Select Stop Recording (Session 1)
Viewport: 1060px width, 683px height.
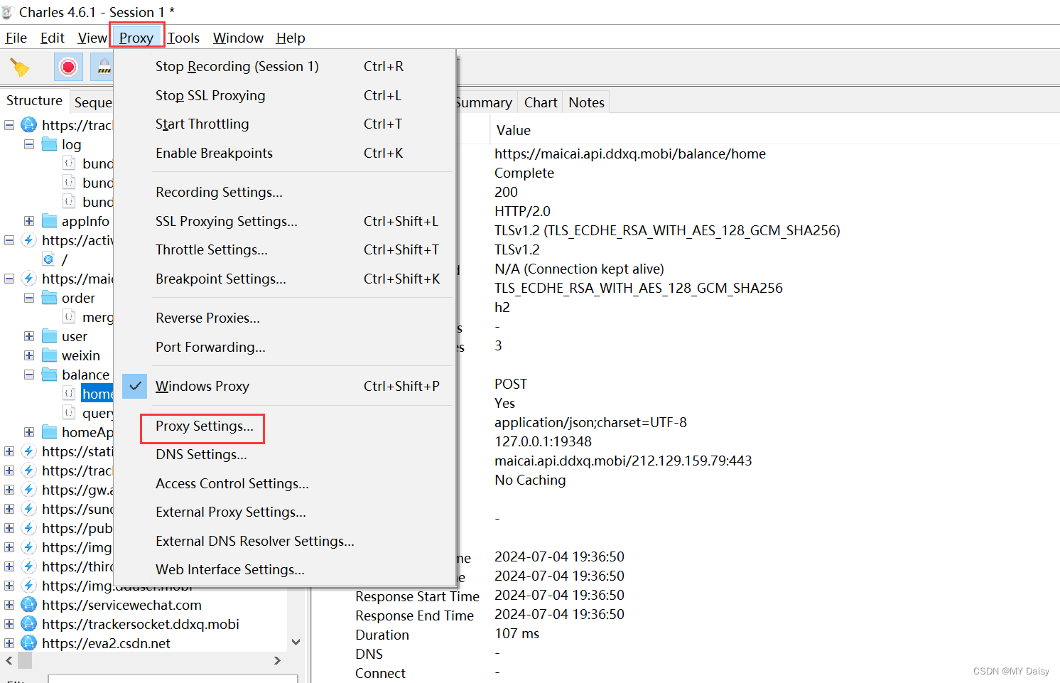237,66
